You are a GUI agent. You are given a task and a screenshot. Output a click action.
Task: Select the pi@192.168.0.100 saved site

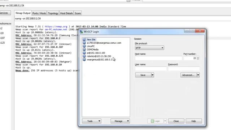(x=96, y=53)
